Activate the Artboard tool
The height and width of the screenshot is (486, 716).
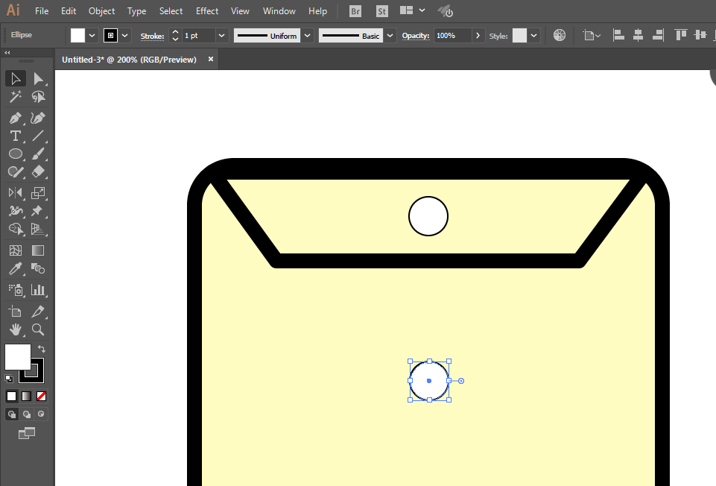16,312
